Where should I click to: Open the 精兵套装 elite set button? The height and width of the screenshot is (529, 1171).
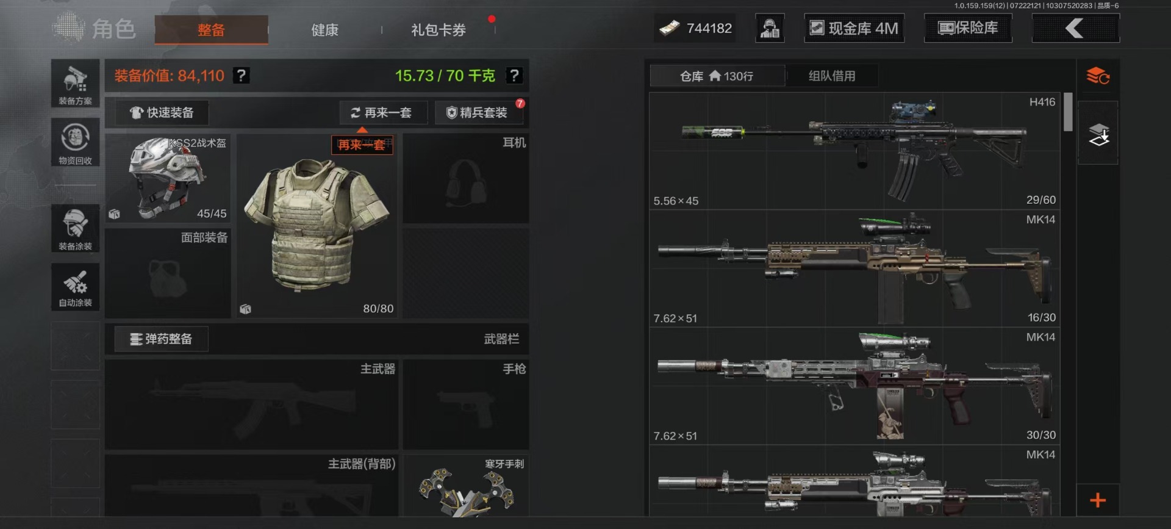[478, 113]
